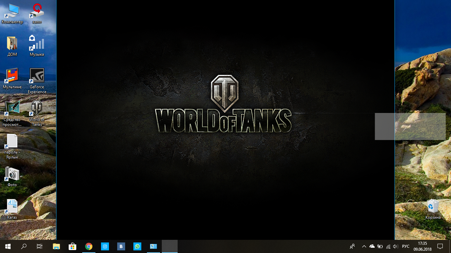Image resolution: width=451 pixels, height=253 pixels.
Task: Open WhatsApp from the taskbar
Action: (x=137, y=246)
